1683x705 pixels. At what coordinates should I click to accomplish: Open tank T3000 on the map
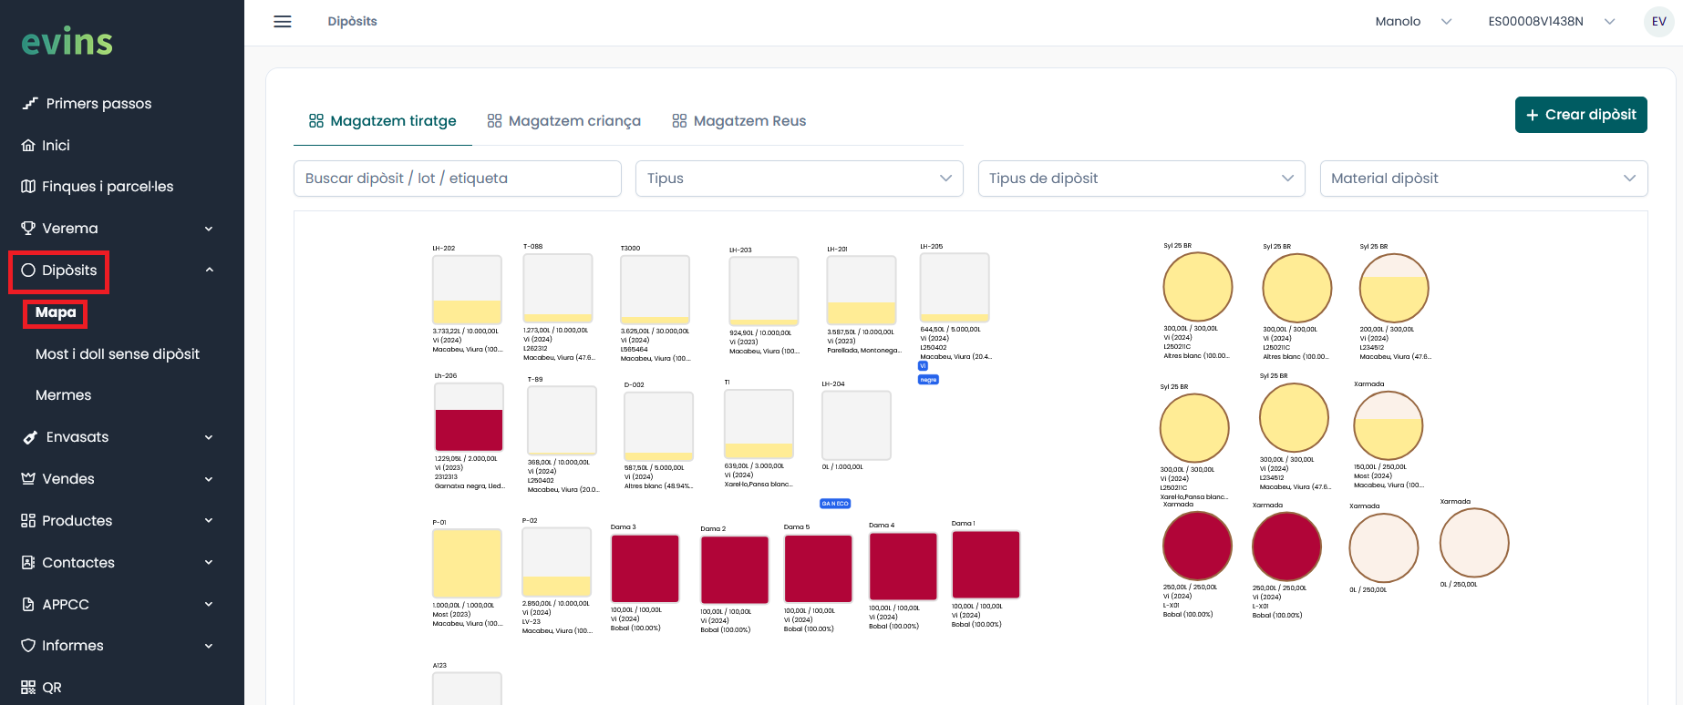(x=655, y=290)
